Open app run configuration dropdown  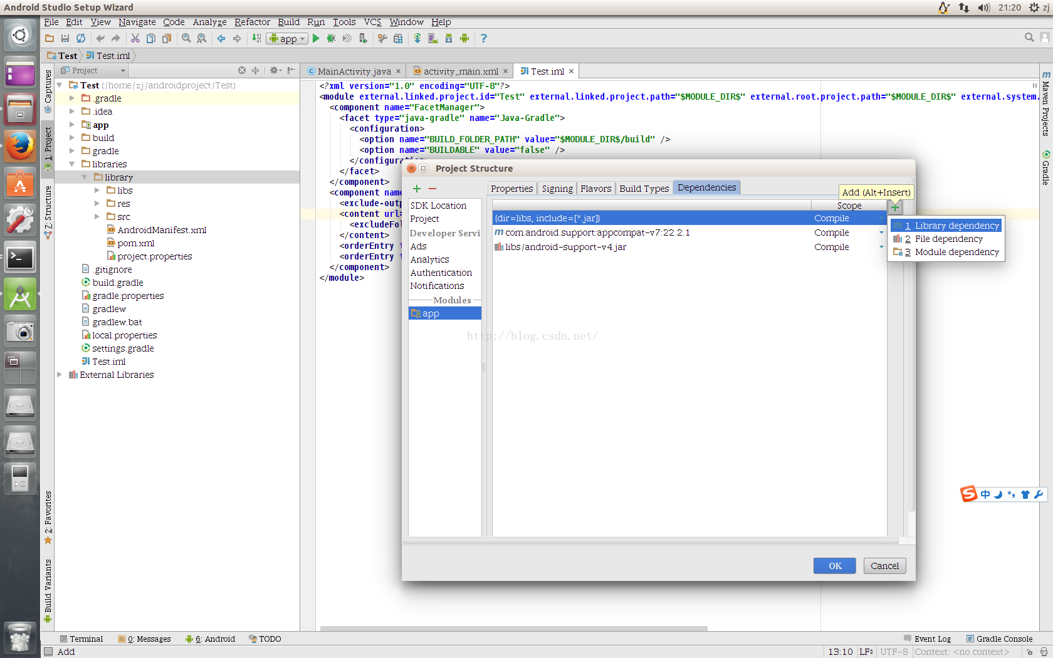(287, 38)
